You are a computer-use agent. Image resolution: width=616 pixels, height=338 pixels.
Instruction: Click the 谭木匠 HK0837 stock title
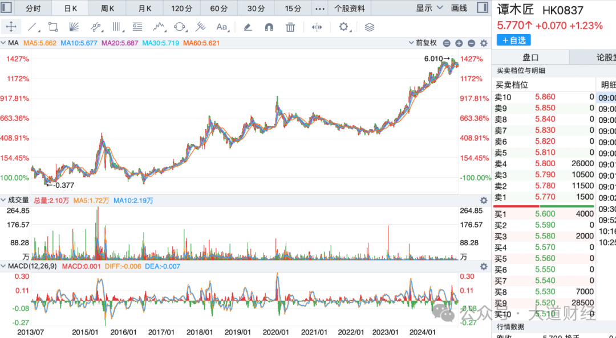[x=540, y=10]
